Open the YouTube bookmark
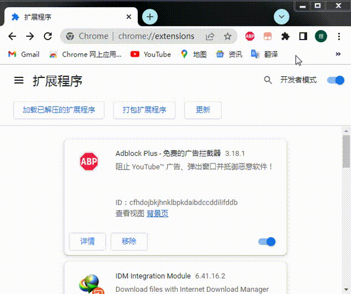351x294 pixels. click(x=151, y=54)
